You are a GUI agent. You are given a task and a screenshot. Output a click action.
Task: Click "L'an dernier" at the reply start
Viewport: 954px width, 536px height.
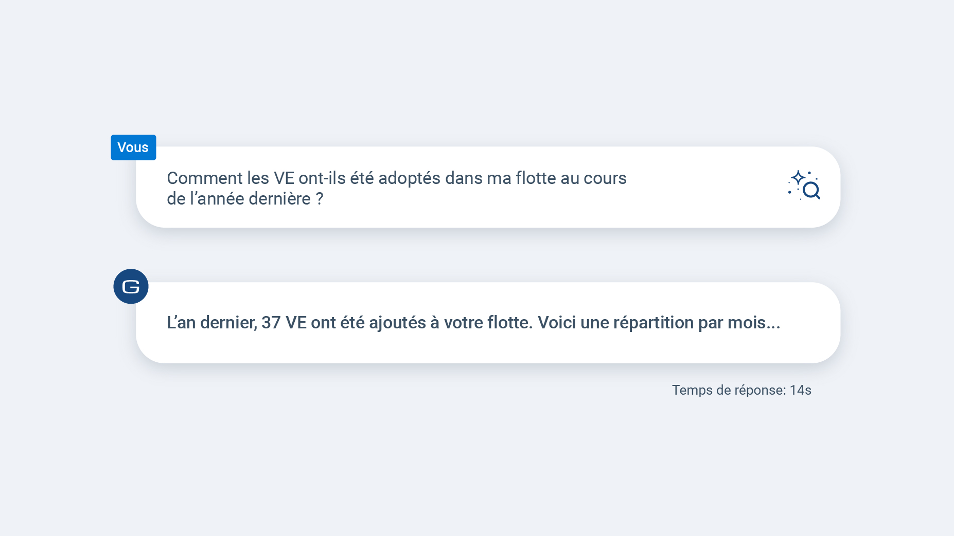pos(211,323)
